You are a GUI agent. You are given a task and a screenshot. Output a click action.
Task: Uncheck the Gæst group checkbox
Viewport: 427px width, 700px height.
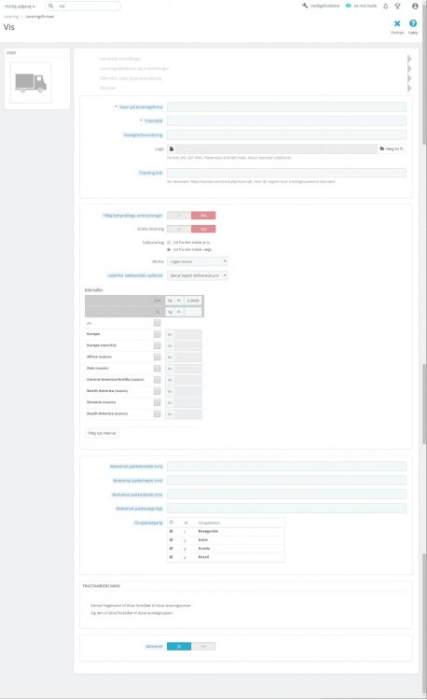click(172, 539)
